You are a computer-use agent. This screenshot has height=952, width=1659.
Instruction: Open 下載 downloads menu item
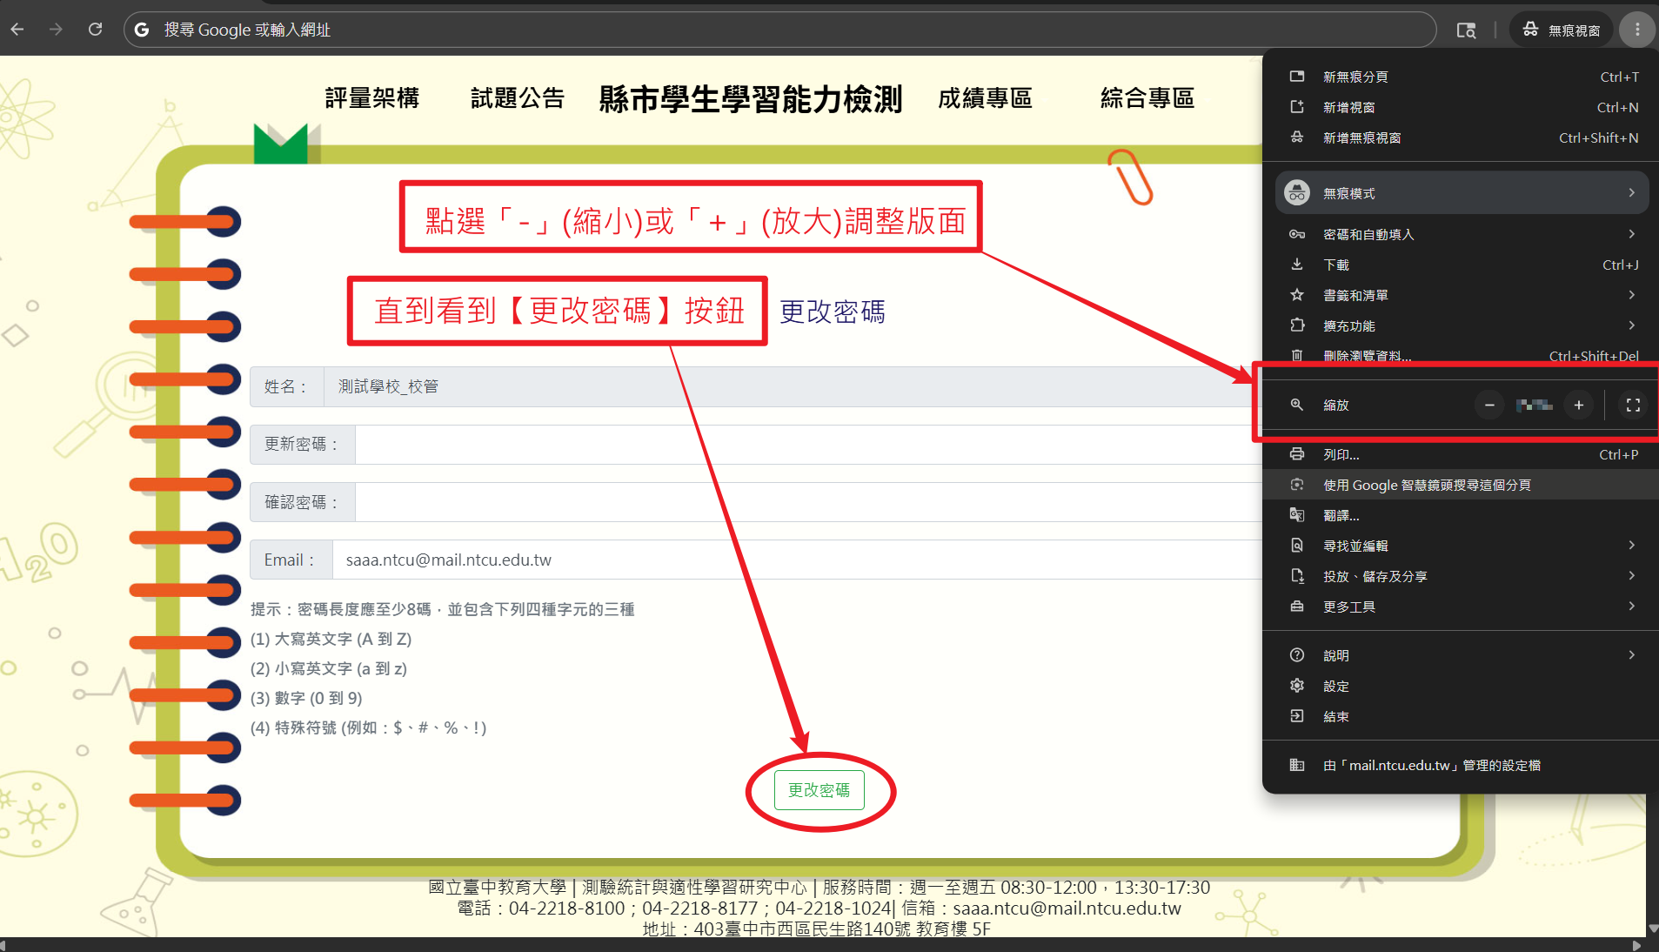coord(1462,265)
